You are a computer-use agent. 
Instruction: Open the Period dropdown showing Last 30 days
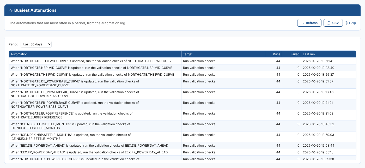coord(36,44)
